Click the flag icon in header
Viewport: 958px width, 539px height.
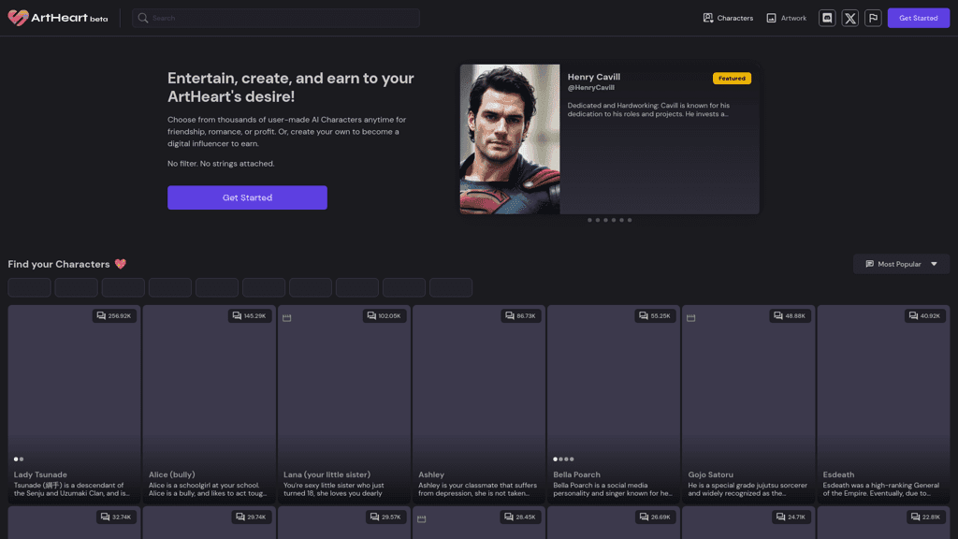pyautogui.click(x=873, y=18)
